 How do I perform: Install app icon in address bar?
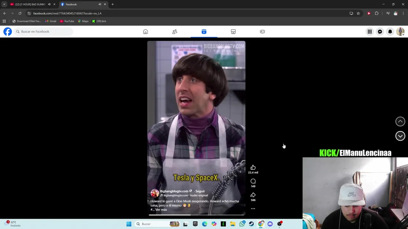(351, 13)
